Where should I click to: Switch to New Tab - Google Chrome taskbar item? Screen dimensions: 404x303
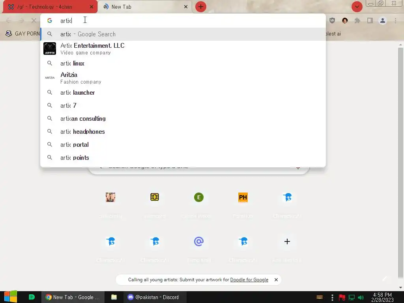(73, 297)
